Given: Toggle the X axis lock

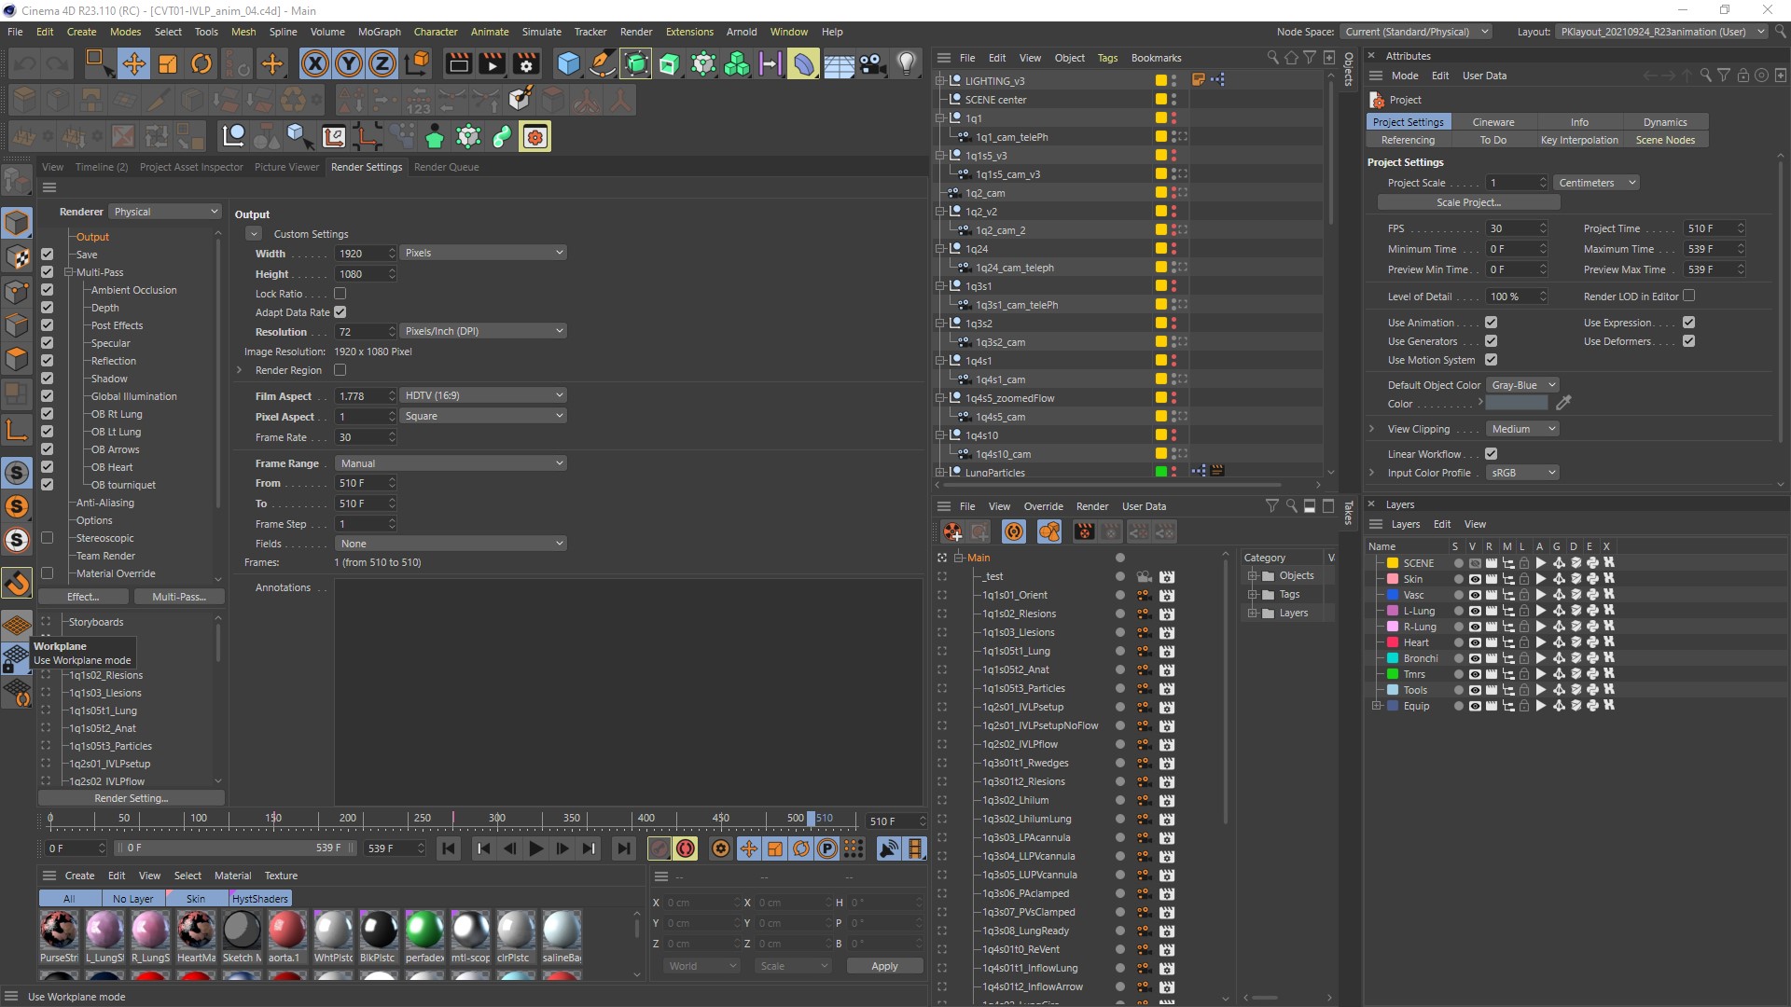Looking at the screenshot, I should pyautogui.click(x=315, y=63).
